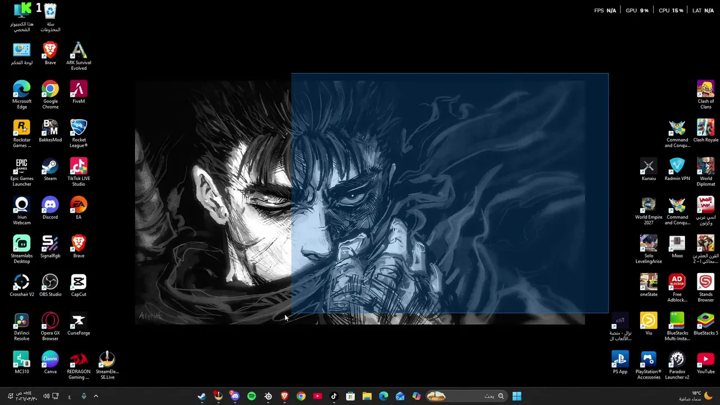720x405 pixels.
Task: Select the PS App desktop shortcut
Action: [x=620, y=362]
